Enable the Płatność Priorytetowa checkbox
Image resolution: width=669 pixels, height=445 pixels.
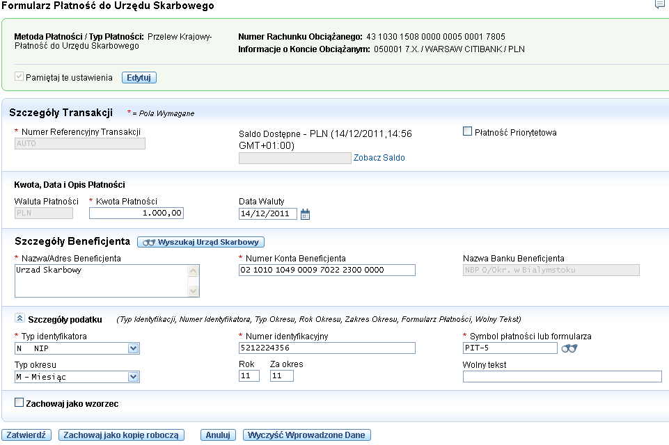[468, 131]
